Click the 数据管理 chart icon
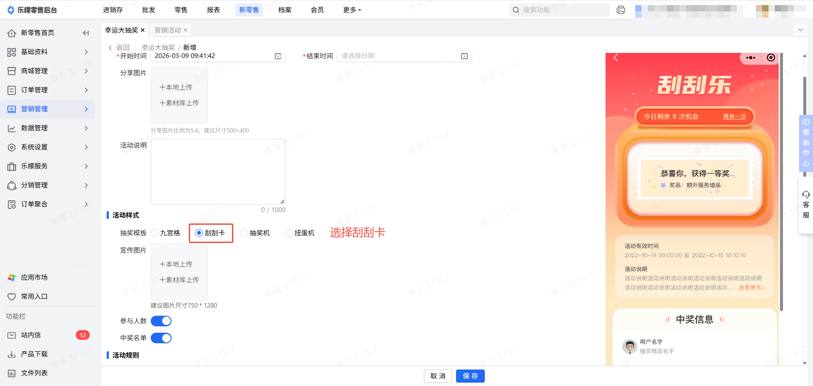Image resolution: width=813 pixels, height=386 pixels. coord(11,128)
